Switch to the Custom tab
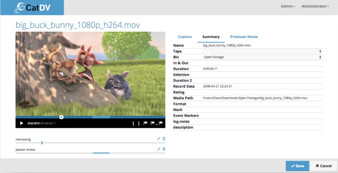The image size is (338, 173). [185, 37]
